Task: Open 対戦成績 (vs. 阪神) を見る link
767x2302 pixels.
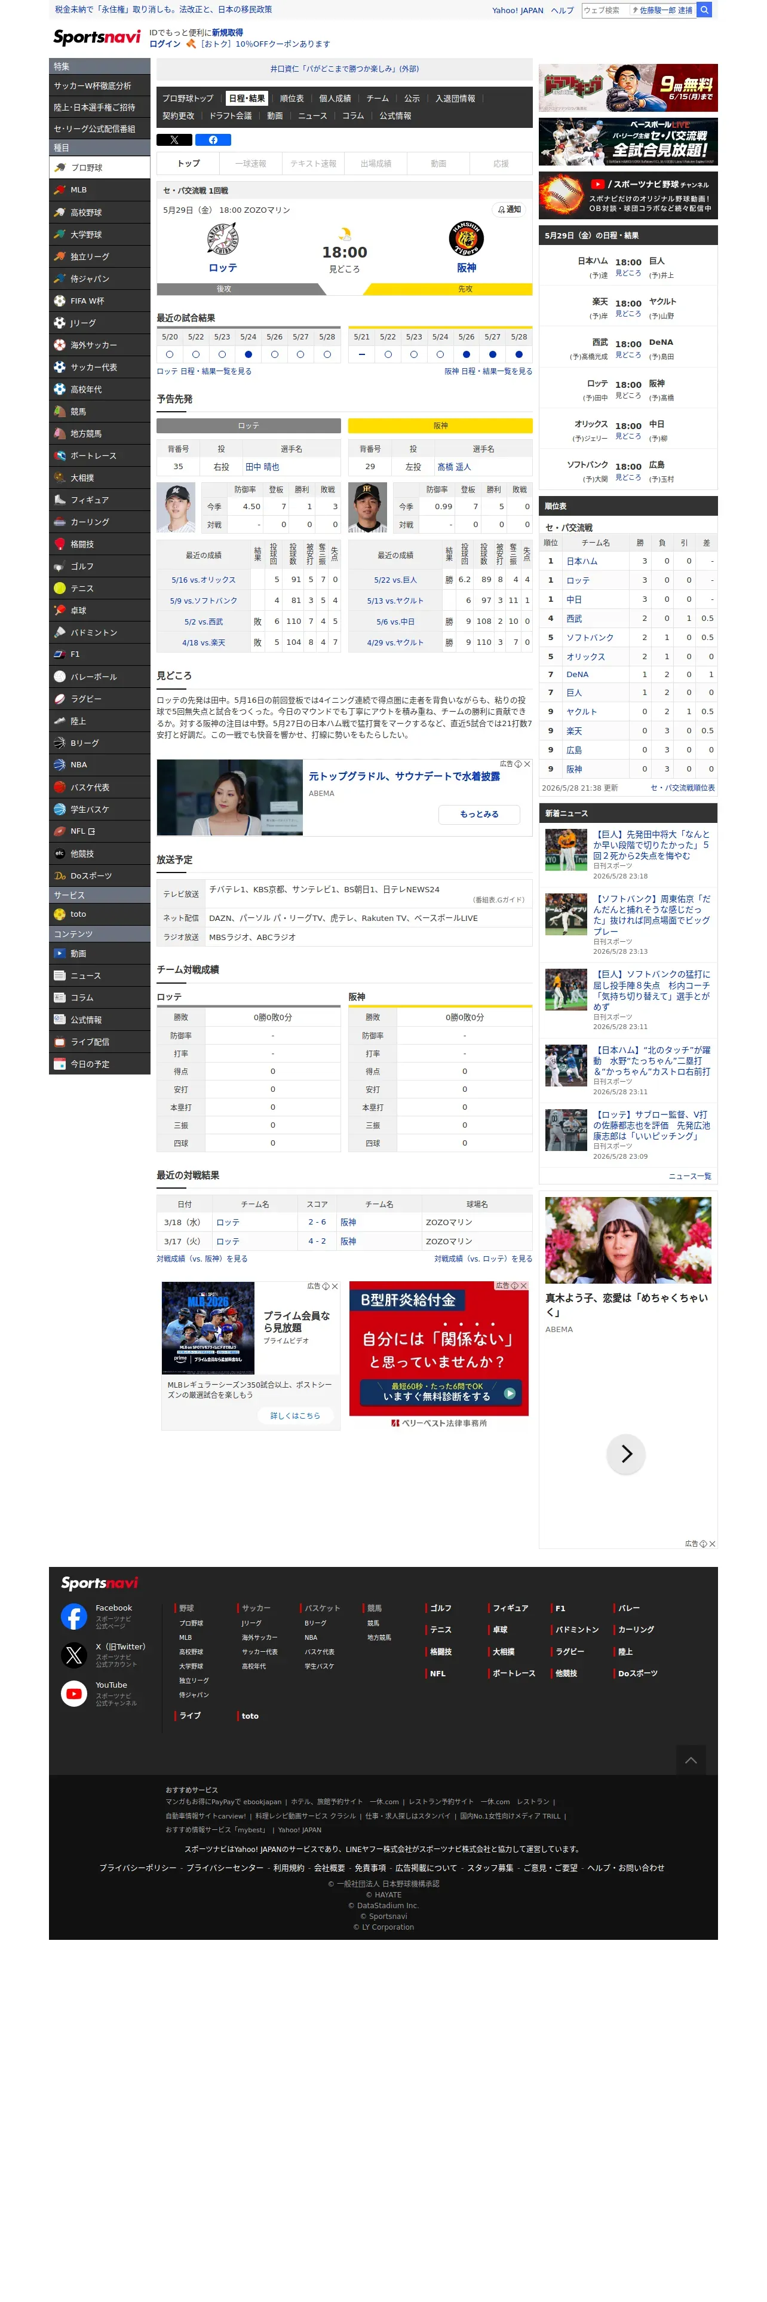Action: [x=202, y=1258]
